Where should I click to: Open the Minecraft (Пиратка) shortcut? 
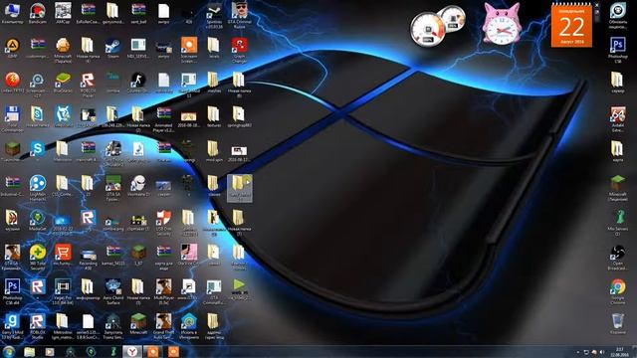click(x=63, y=50)
